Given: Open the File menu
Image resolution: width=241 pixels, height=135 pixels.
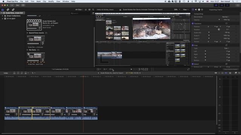Looking at the screenshot, I should coord(21,1).
